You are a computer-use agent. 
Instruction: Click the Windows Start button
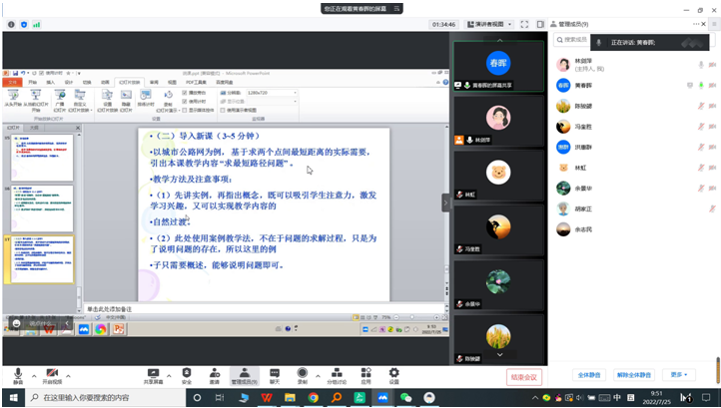click(x=13, y=398)
